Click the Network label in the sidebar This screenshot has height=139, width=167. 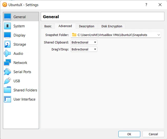[20, 62]
